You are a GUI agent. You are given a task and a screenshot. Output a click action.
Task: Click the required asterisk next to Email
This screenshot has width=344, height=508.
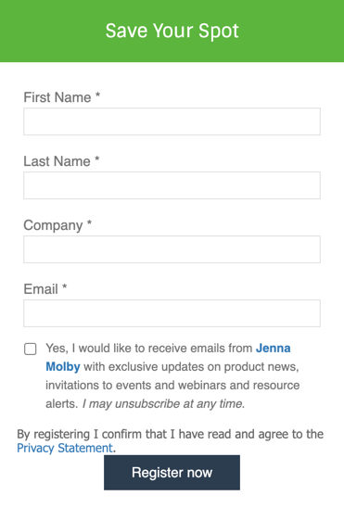click(x=65, y=287)
